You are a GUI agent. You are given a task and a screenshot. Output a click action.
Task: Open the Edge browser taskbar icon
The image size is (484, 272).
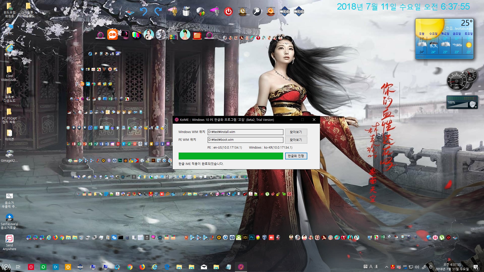167,267
